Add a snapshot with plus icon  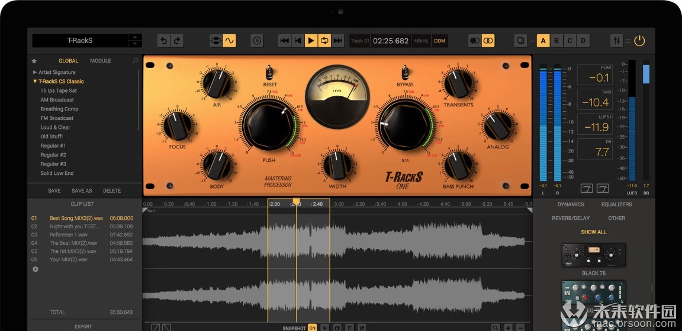click(324, 328)
